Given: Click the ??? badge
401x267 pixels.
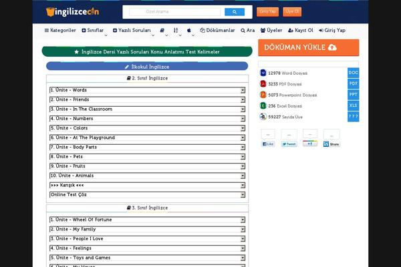Looking at the screenshot, I should 353,117.
